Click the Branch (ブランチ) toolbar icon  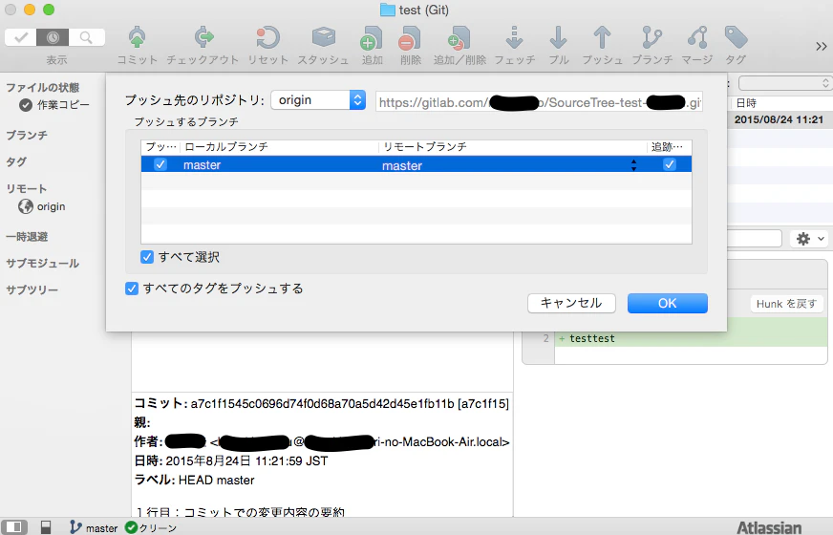(651, 38)
